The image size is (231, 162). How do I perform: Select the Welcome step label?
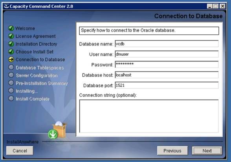click(25, 28)
